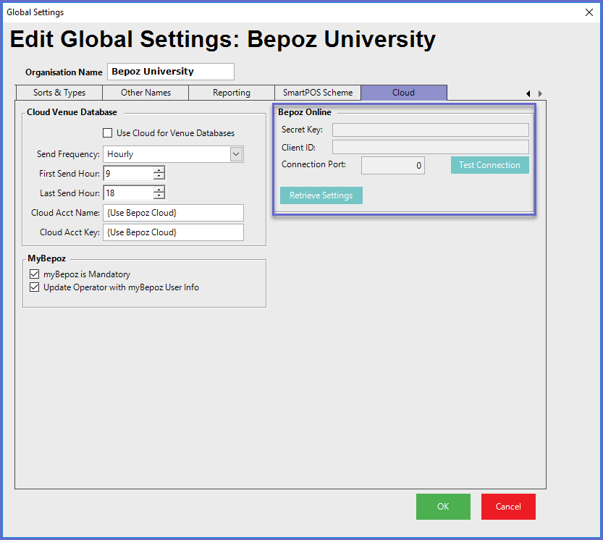Open the Other Names tab
Viewport: 603px width, 540px height.
[x=146, y=93]
